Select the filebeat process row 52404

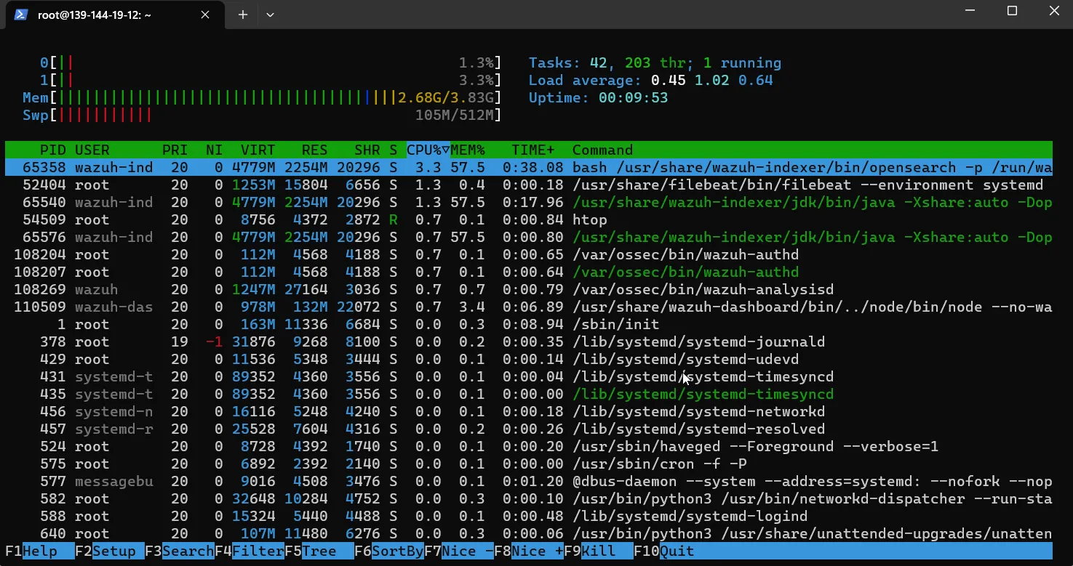click(529, 185)
